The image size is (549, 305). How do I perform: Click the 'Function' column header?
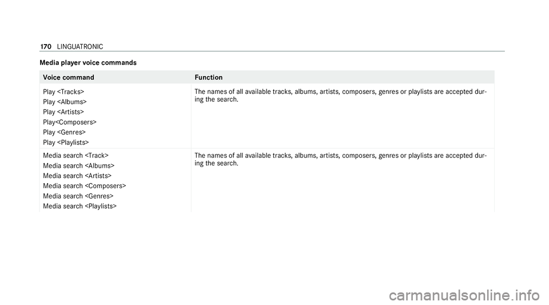[209, 77]
